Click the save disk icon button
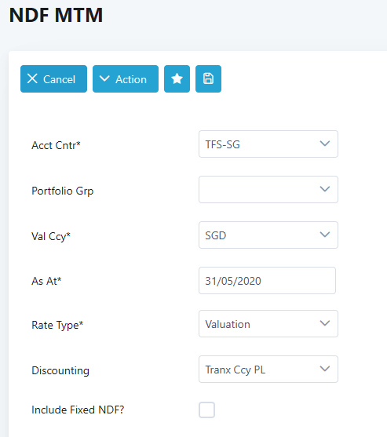 pyautogui.click(x=208, y=79)
